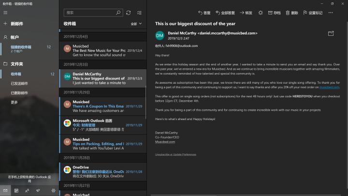Click the 2019年11月28日 date group header
The image size is (348, 196).
(x=103, y=158)
